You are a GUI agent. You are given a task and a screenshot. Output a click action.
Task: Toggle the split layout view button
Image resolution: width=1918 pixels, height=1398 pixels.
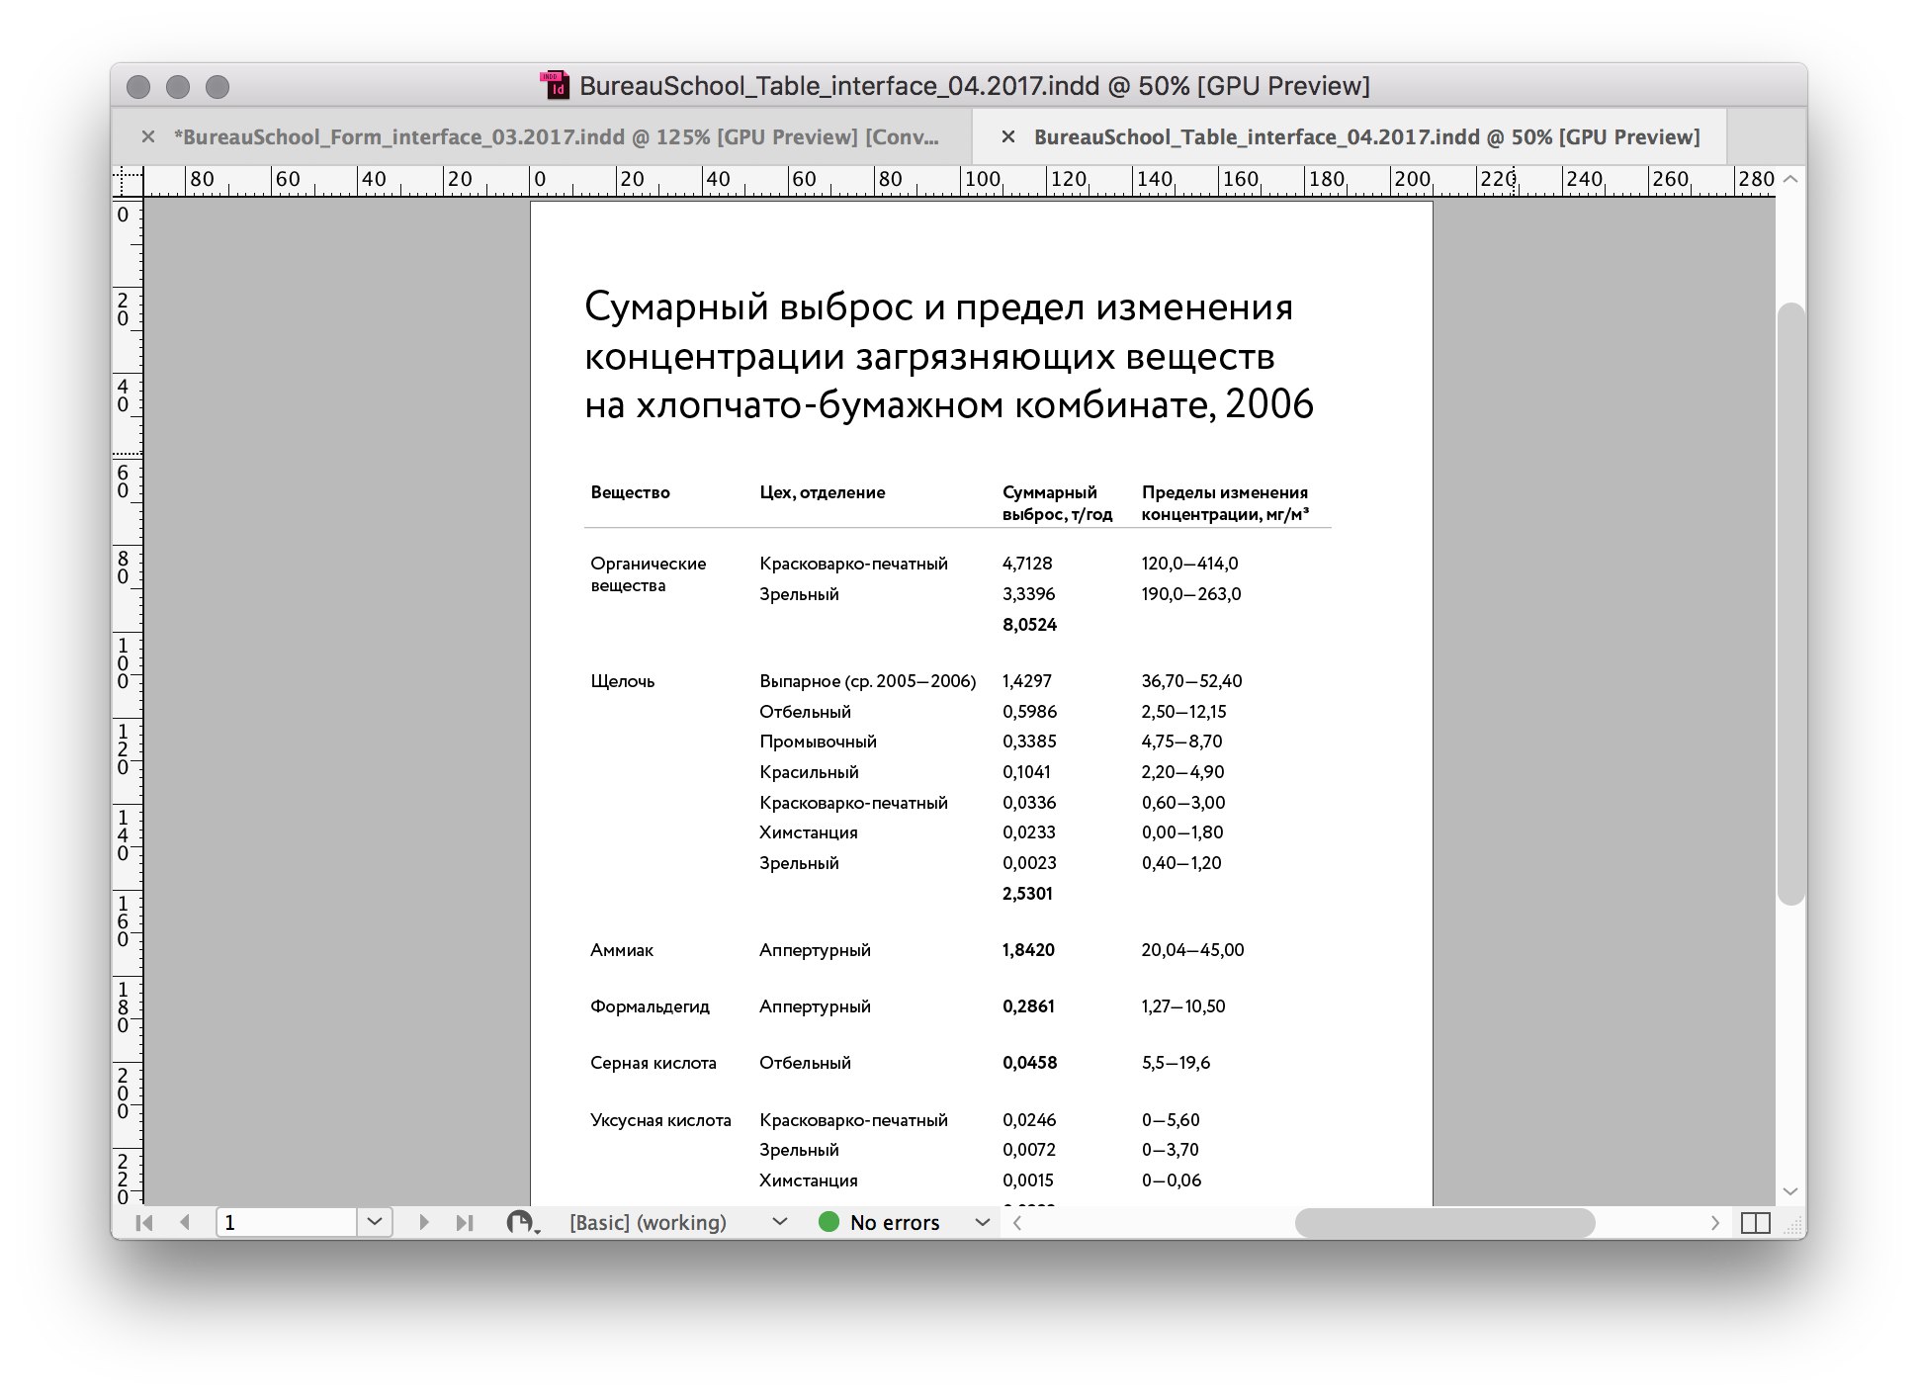pyautogui.click(x=1756, y=1223)
